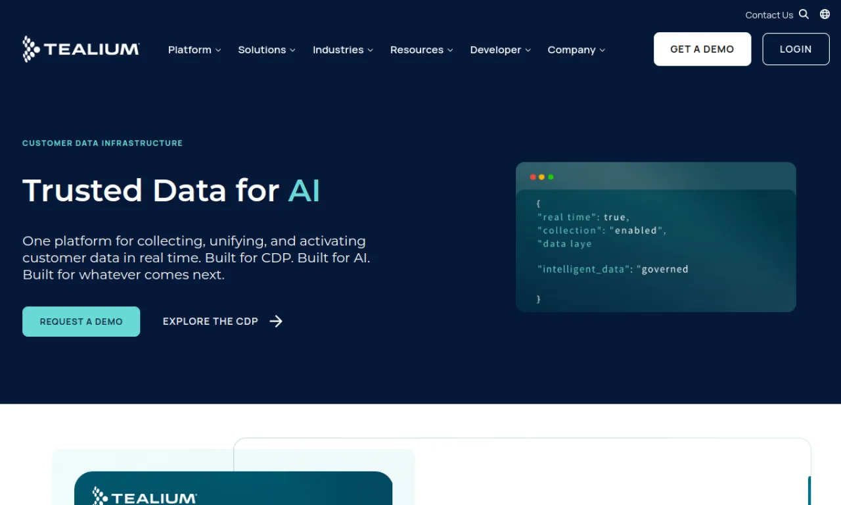Click the REQUEST A DEMO button
This screenshot has height=505, width=841.
(81, 322)
